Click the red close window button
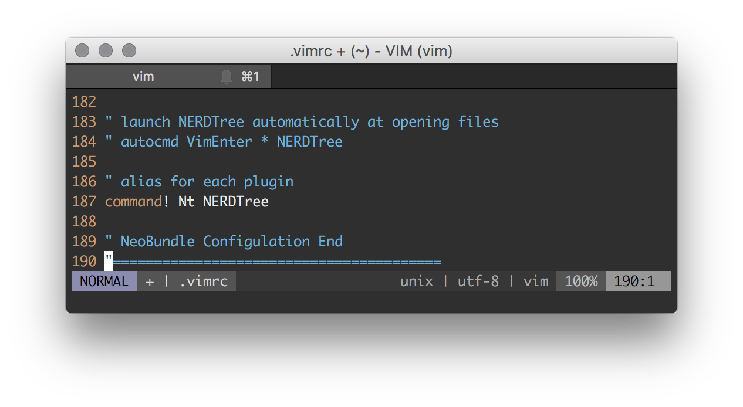Image resolution: width=743 pixels, height=407 pixels. (82, 51)
